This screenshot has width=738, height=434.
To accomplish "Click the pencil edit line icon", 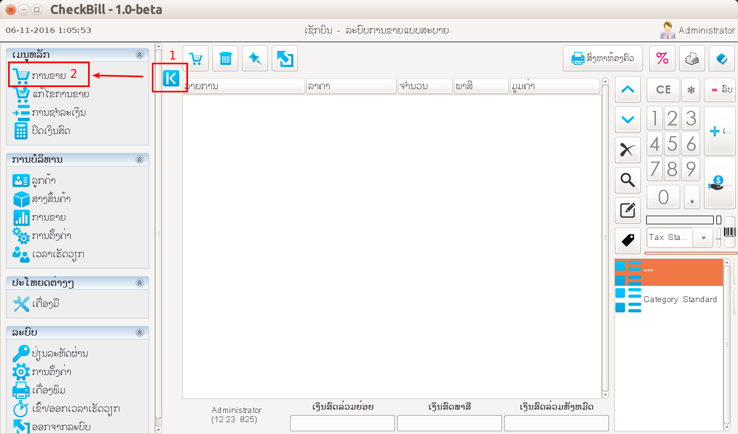I will click(x=627, y=210).
